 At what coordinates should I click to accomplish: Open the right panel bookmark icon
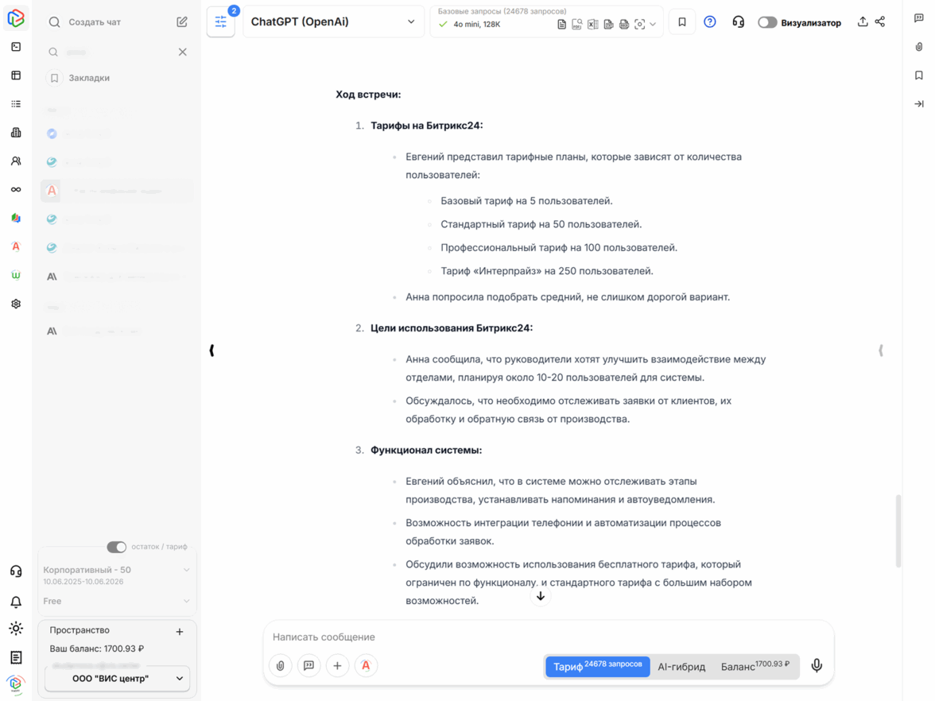[x=919, y=75]
